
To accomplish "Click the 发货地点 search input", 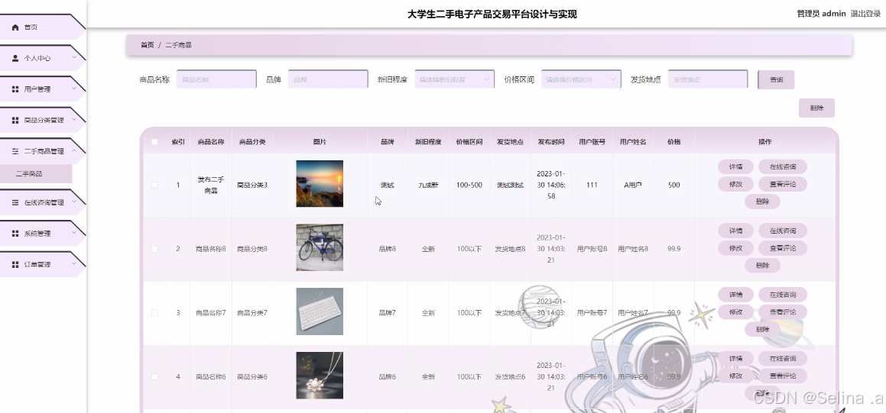I will pyautogui.click(x=708, y=79).
